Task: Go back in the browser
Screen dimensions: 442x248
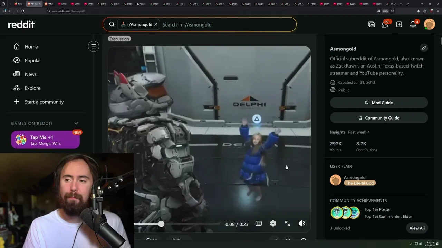Action: pyautogui.click(x=10, y=11)
